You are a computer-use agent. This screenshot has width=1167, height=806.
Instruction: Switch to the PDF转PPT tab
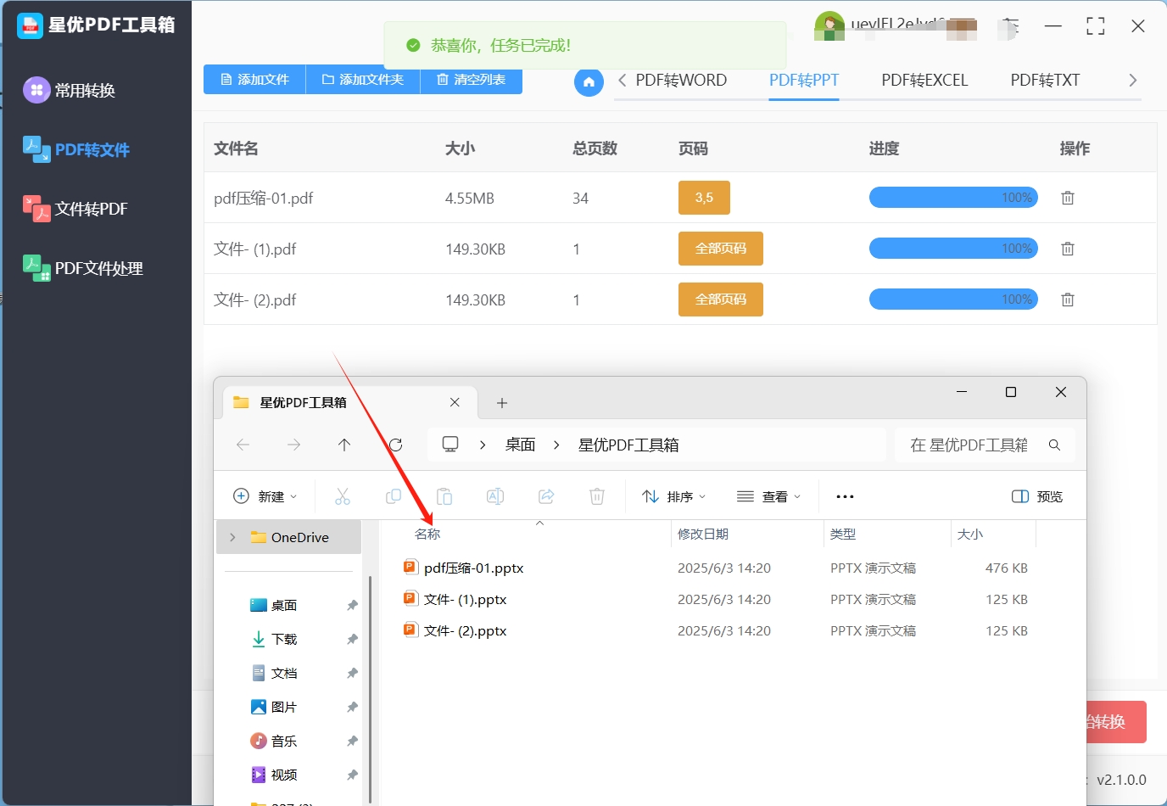coord(804,81)
